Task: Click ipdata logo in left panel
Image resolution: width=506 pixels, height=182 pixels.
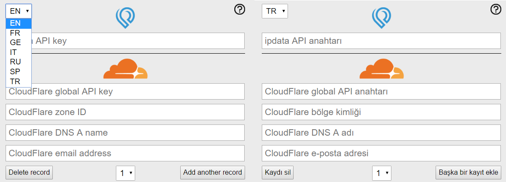Action: [x=125, y=18]
